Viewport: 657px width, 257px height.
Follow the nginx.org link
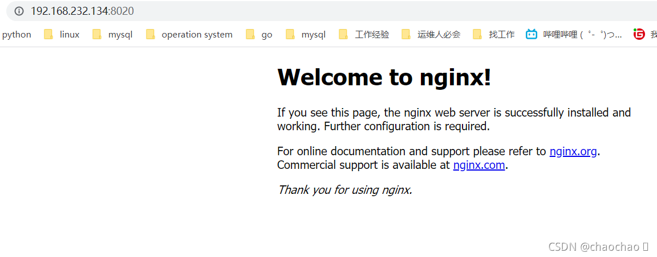tap(573, 151)
